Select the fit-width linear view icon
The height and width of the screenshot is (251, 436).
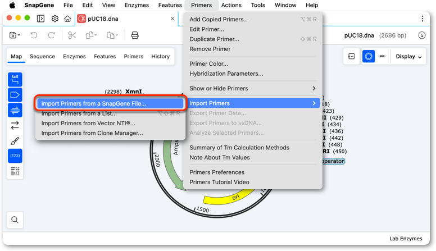pyautogui.click(x=352, y=56)
